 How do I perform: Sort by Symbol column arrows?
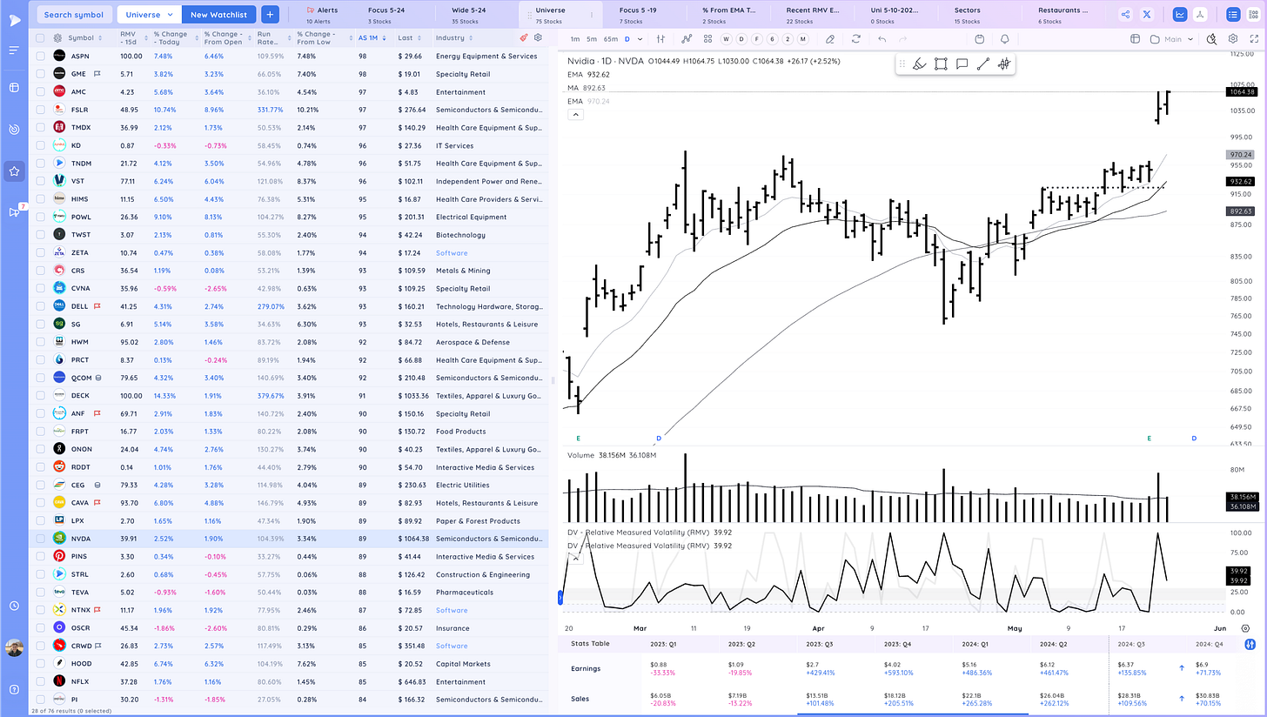click(100, 38)
